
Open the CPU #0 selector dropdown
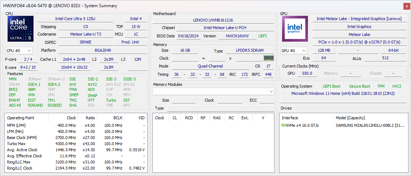coord(19,51)
